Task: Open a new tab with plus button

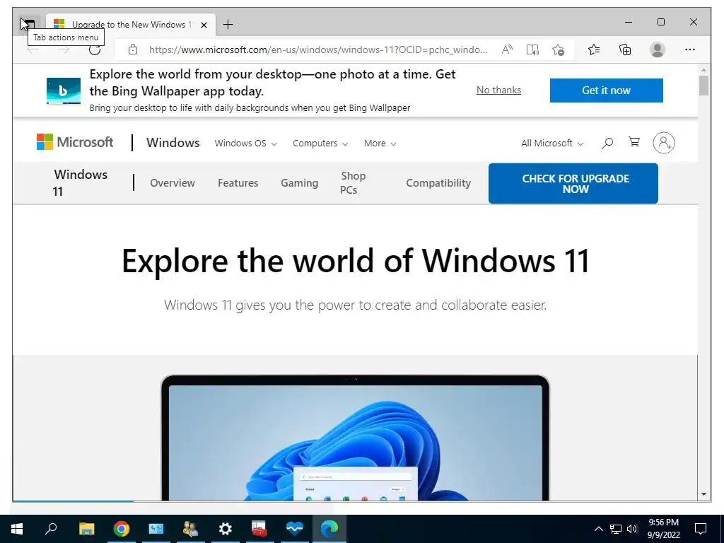Action: (228, 25)
